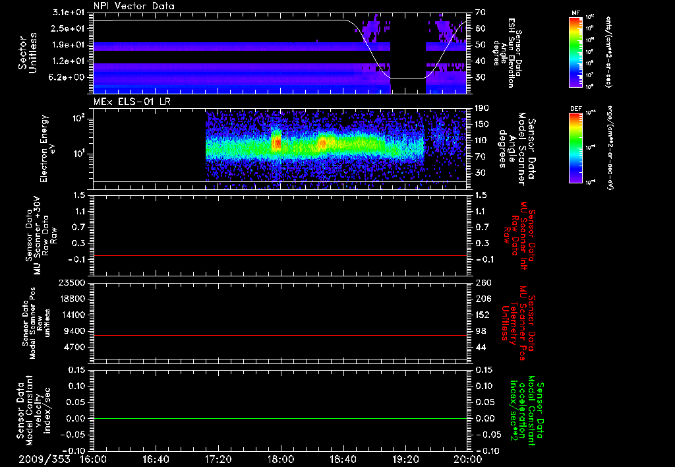Image resolution: width=675 pixels, height=467 pixels.
Task: Click the NF label above the color bar
Action: click(x=575, y=13)
